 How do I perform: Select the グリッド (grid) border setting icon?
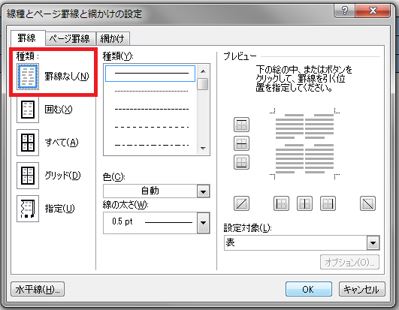28,176
